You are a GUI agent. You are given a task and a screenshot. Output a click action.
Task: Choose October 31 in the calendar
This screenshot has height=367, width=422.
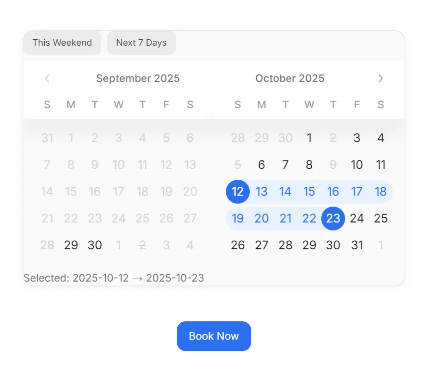point(357,245)
